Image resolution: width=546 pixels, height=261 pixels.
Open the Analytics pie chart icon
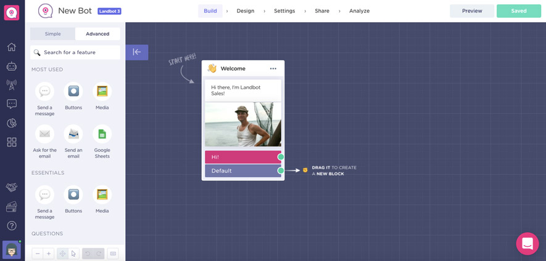click(12, 123)
